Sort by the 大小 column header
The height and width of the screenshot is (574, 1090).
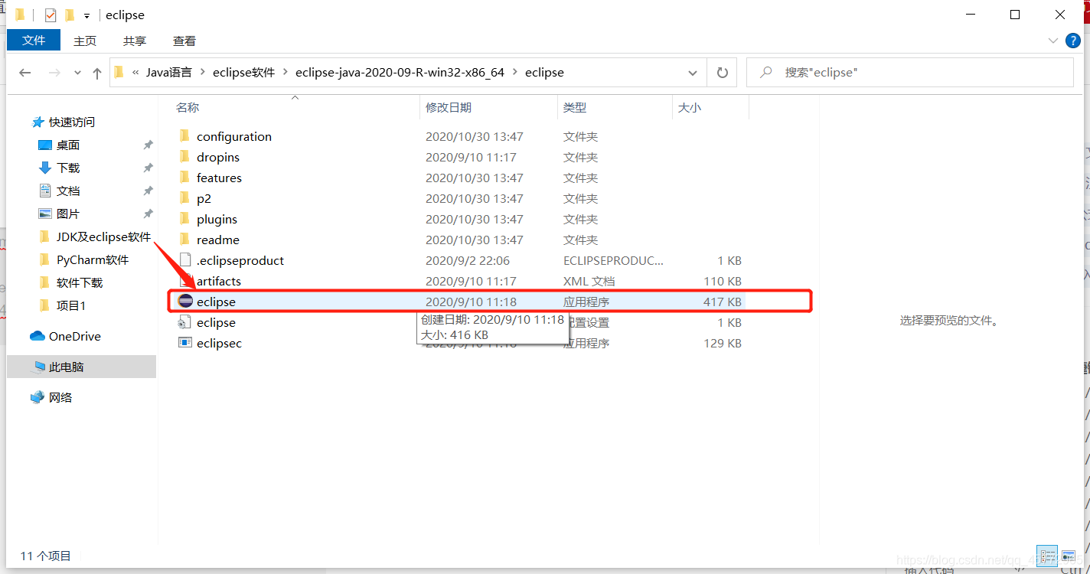[x=689, y=108]
